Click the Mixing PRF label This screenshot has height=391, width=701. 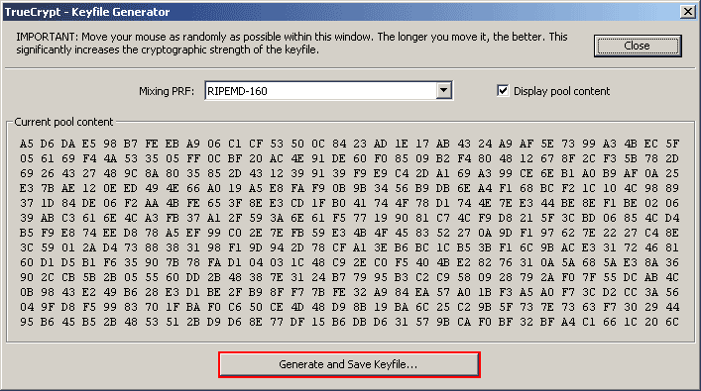pyautogui.click(x=167, y=91)
